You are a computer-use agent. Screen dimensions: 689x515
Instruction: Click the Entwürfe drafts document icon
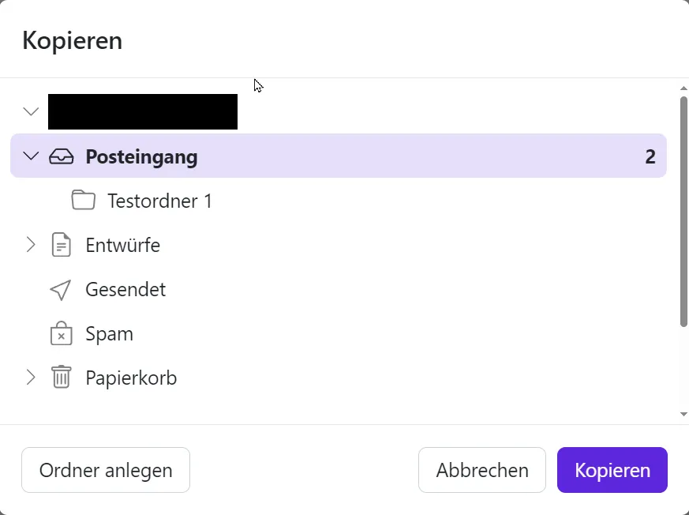(61, 245)
